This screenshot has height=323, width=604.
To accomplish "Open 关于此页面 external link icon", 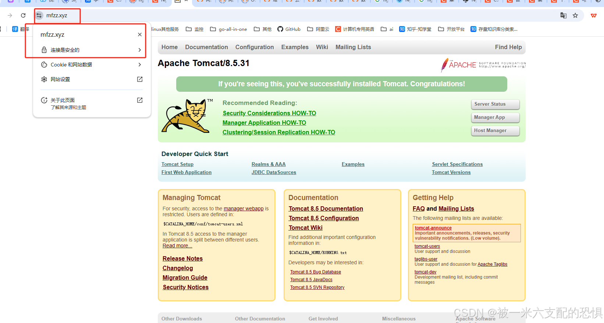I will pyautogui.click(x=140, y=100).
